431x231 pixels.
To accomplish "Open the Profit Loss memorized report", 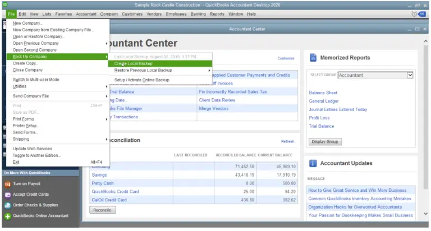I will 319,118.
